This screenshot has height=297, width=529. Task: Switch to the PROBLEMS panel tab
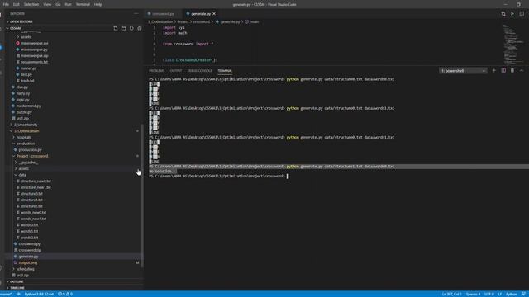pos(156,71)
